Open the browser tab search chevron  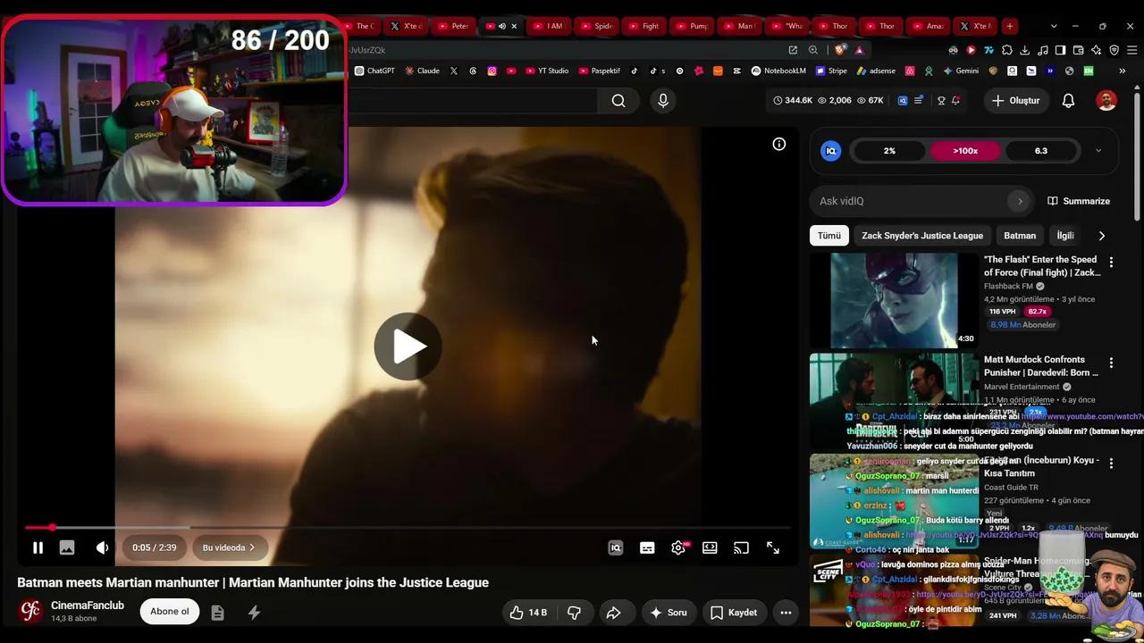[x=1054, y=26]
